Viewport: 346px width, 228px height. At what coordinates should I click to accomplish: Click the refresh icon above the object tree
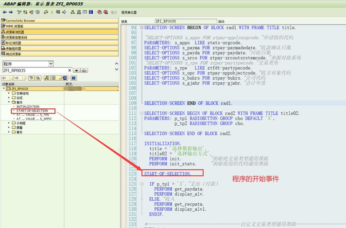pos(65,78)
